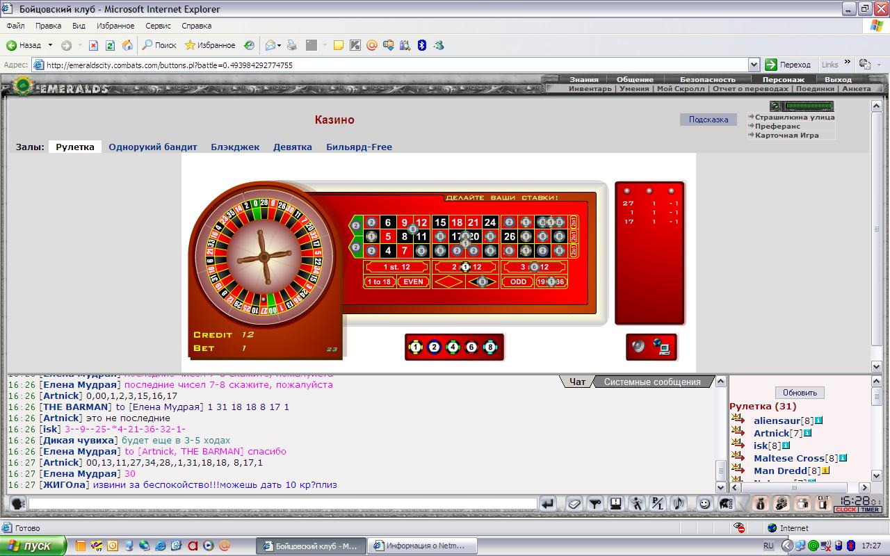Click the yellow note icon in IE toolbar
The width and height of the screenshot is (890, 556).
tap(339, 45)
